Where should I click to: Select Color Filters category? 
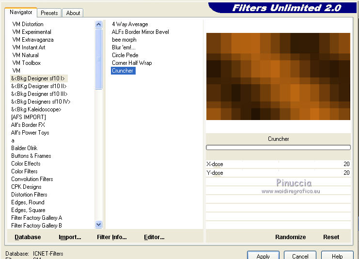point(24,171)
